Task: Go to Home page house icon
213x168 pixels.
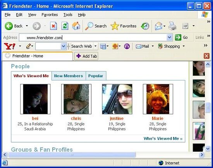Action: (x=76, y=26)
